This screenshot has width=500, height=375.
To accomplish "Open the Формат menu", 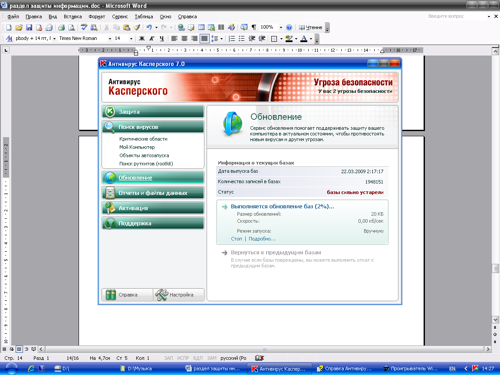I will (97, 16).
